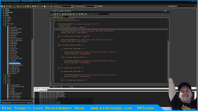The width and height of the screenshot is (198, 111).
Task: Select the highlighted scr_update_room_type tree item
Action: tap(15, 63)
